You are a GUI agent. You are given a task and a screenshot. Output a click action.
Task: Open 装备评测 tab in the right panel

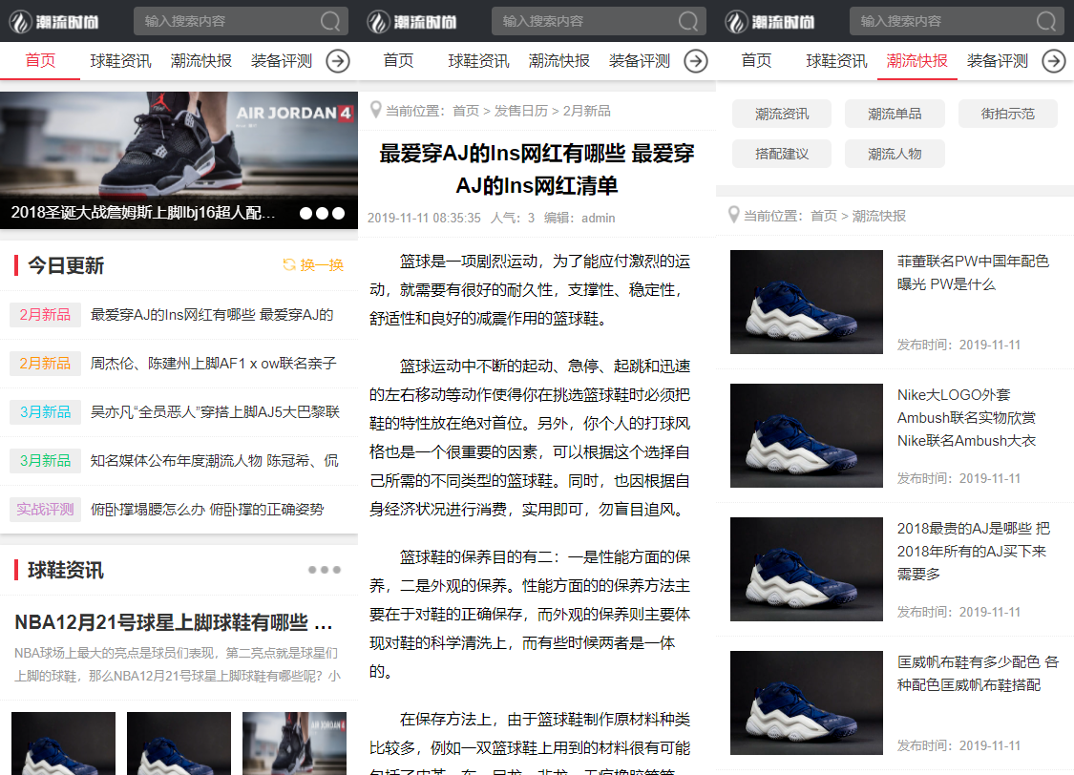998,61
